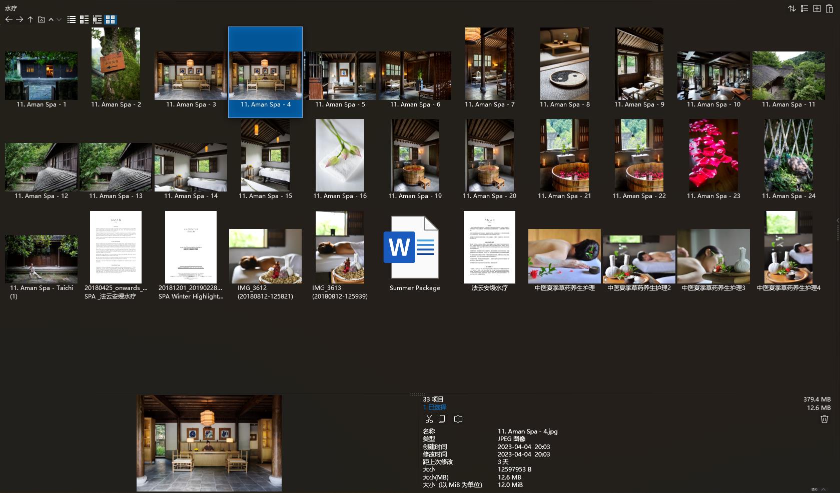Select the 20180425_onwards SPA document
840x493 pixels.
(x=116, y=247)
